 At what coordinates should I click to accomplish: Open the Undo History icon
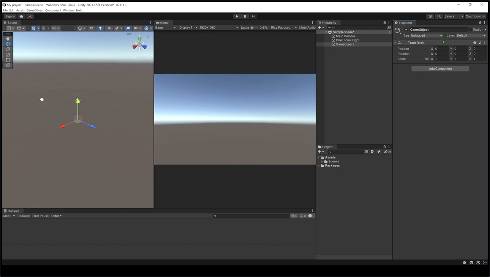[x=430, y=16]
